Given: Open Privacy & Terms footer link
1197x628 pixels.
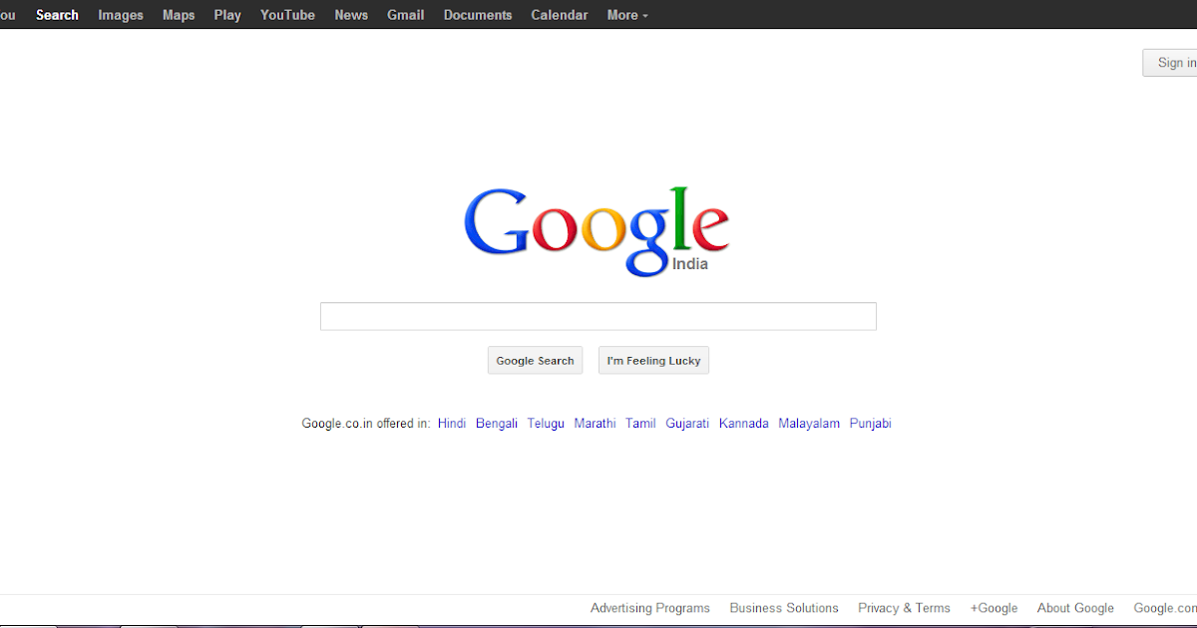Looking at the screenshot, I should click(904, 608).
